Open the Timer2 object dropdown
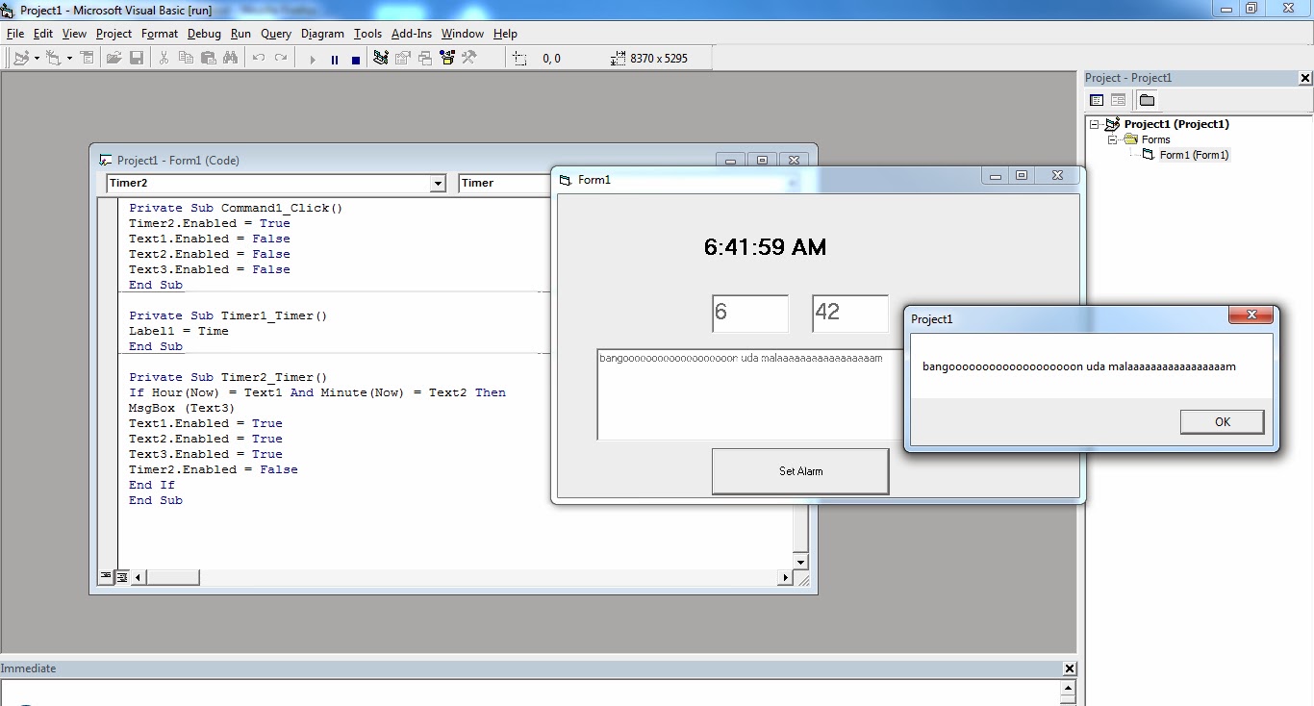This screenshot has height=706, width=1314. pos(438,183)
